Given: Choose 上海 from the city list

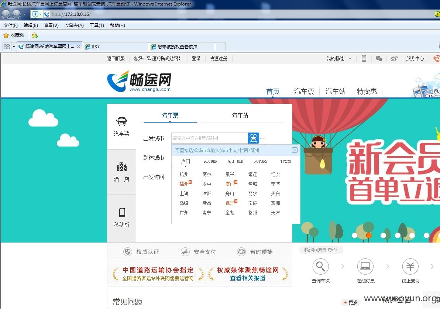Looking at the screenshot, I should click(184, 193).
